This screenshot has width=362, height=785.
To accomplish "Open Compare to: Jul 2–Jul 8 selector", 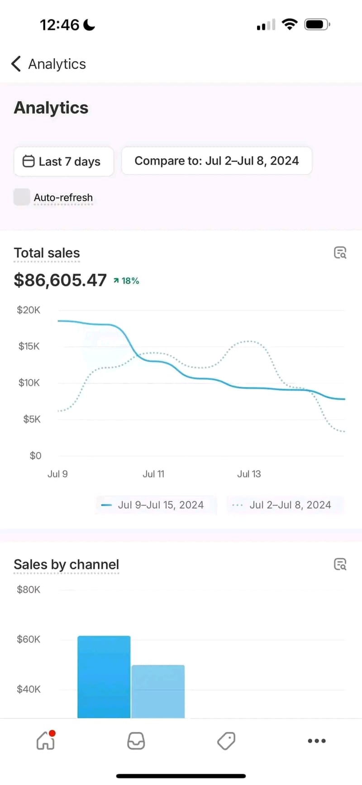I will click(217, 161).
